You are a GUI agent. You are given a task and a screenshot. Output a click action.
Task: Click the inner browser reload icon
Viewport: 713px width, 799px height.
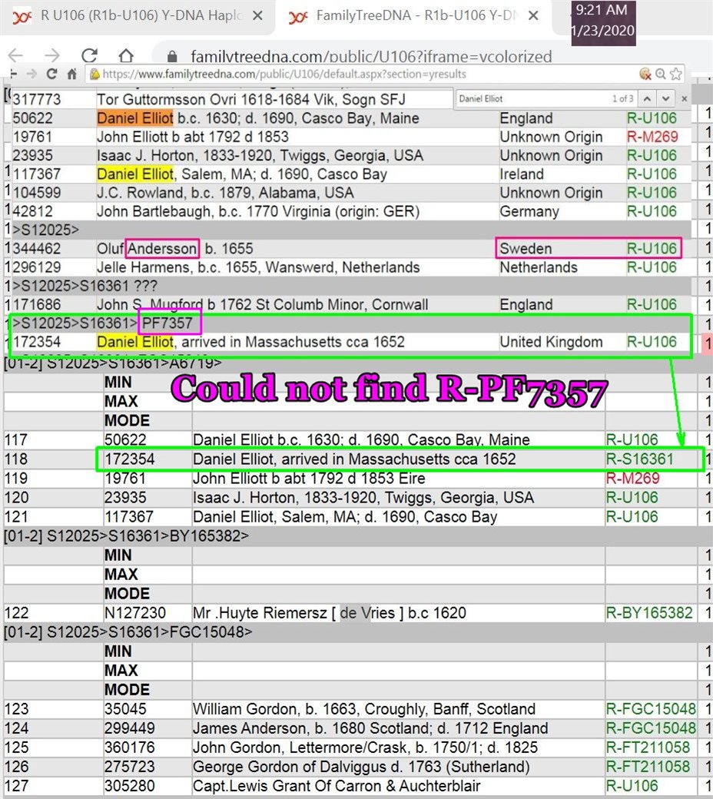[x=52, y=75]
